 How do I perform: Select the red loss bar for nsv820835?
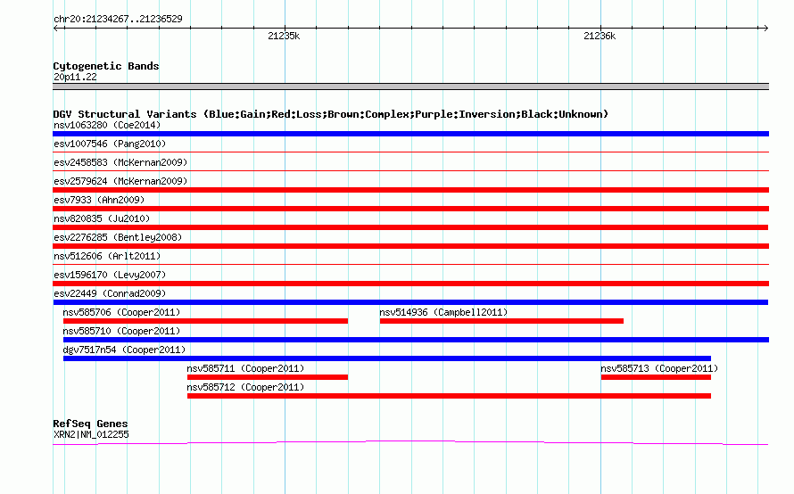(x=410, y=227)
